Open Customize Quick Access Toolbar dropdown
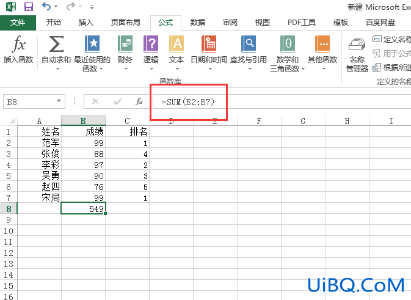The height and width of the screenshot is (300, 411). 92,7
